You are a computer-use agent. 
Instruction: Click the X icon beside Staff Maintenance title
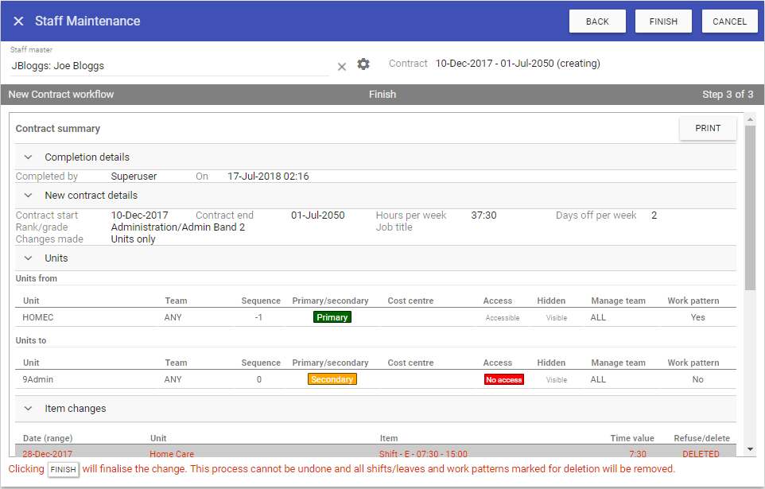(x=18, y=21)
